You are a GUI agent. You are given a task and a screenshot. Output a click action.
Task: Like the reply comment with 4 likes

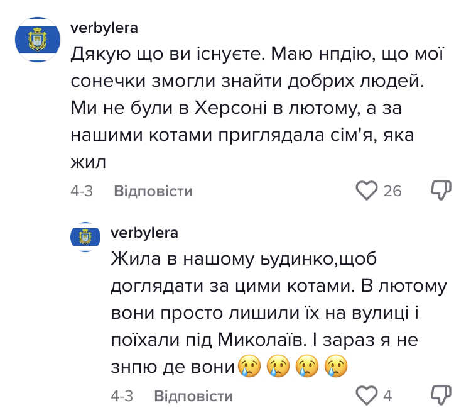coord(366,396)
